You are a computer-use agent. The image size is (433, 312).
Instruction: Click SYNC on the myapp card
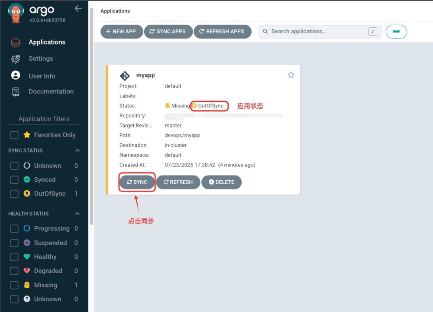click(137, 182)
